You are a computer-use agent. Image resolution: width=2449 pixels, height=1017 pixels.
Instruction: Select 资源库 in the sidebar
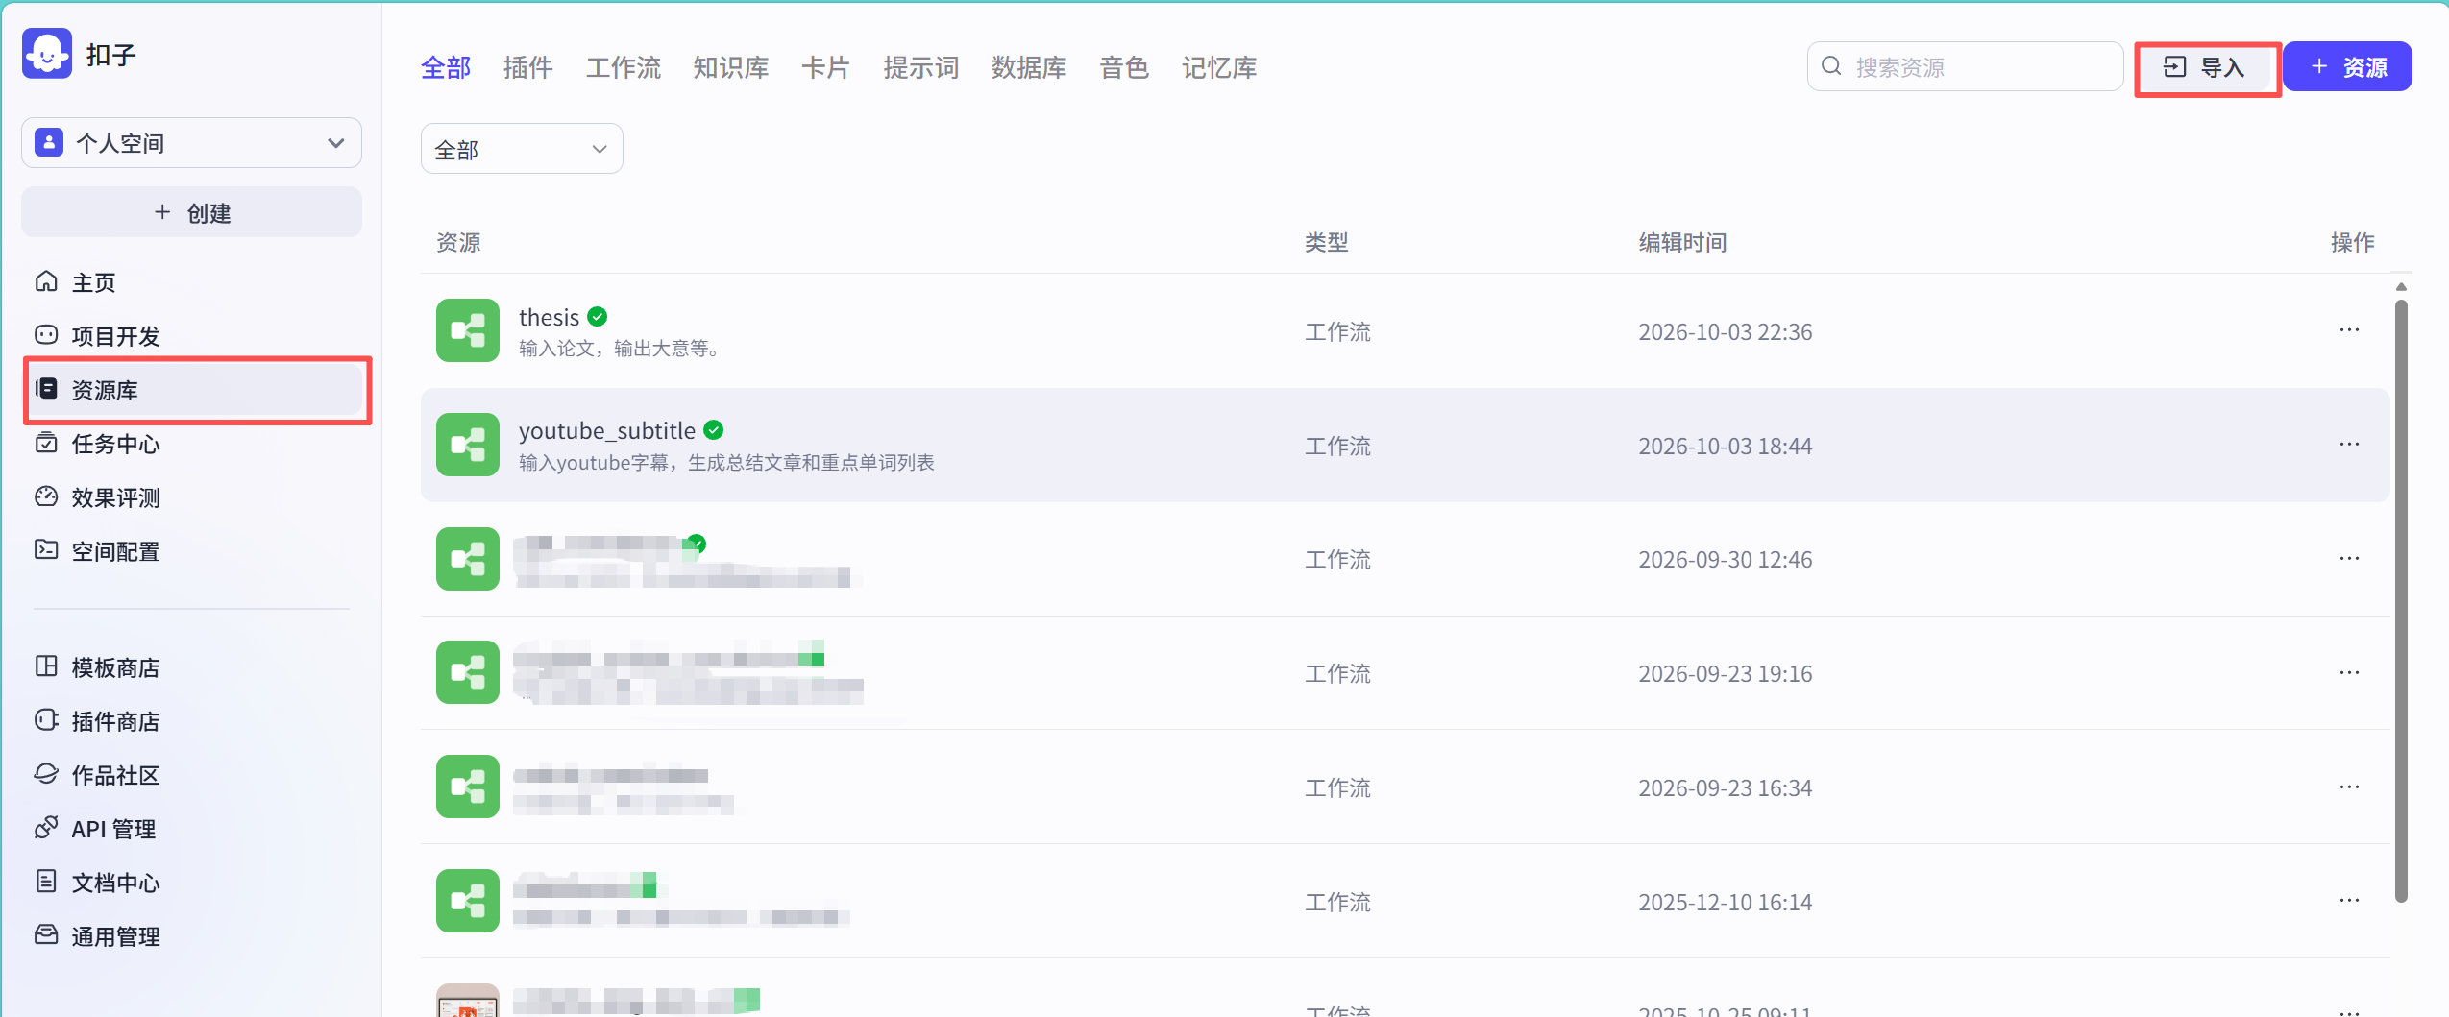tap(192, 390)
